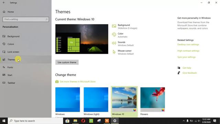Open 'High contrast settings' link
Image resolution: width=220 pixels, height=124 pixels.
click(x=188, y=51)
